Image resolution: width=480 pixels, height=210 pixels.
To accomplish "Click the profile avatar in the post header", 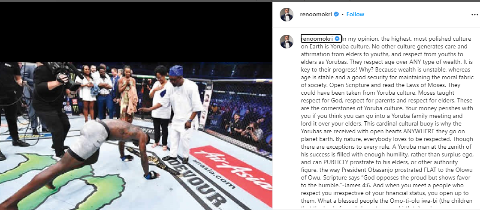I will [287, 15].
